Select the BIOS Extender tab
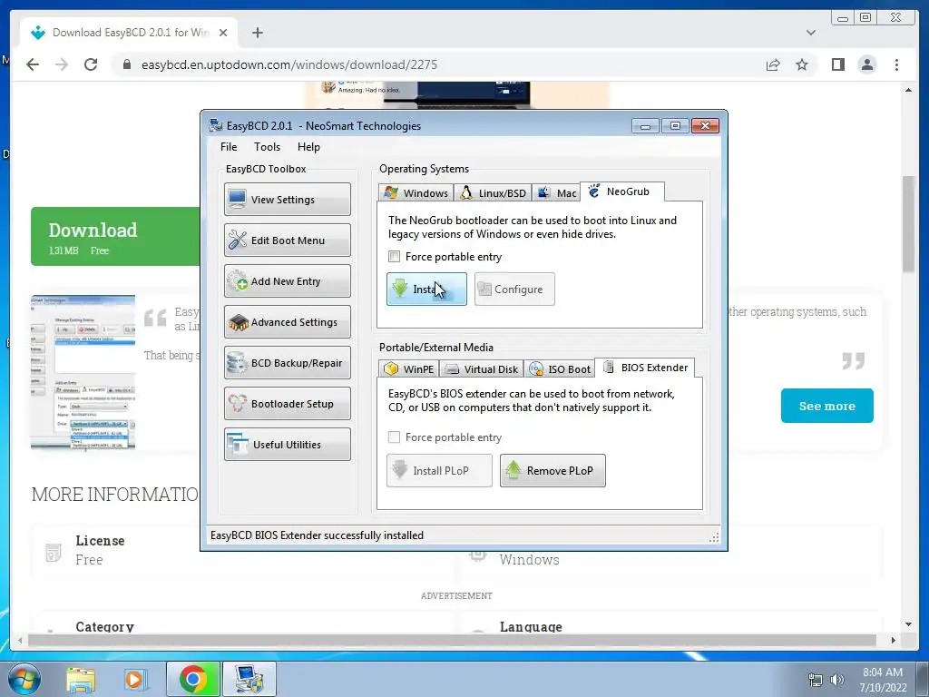This screenshot has height=697, width=929. pyautogui.click(x=645, y=368)
